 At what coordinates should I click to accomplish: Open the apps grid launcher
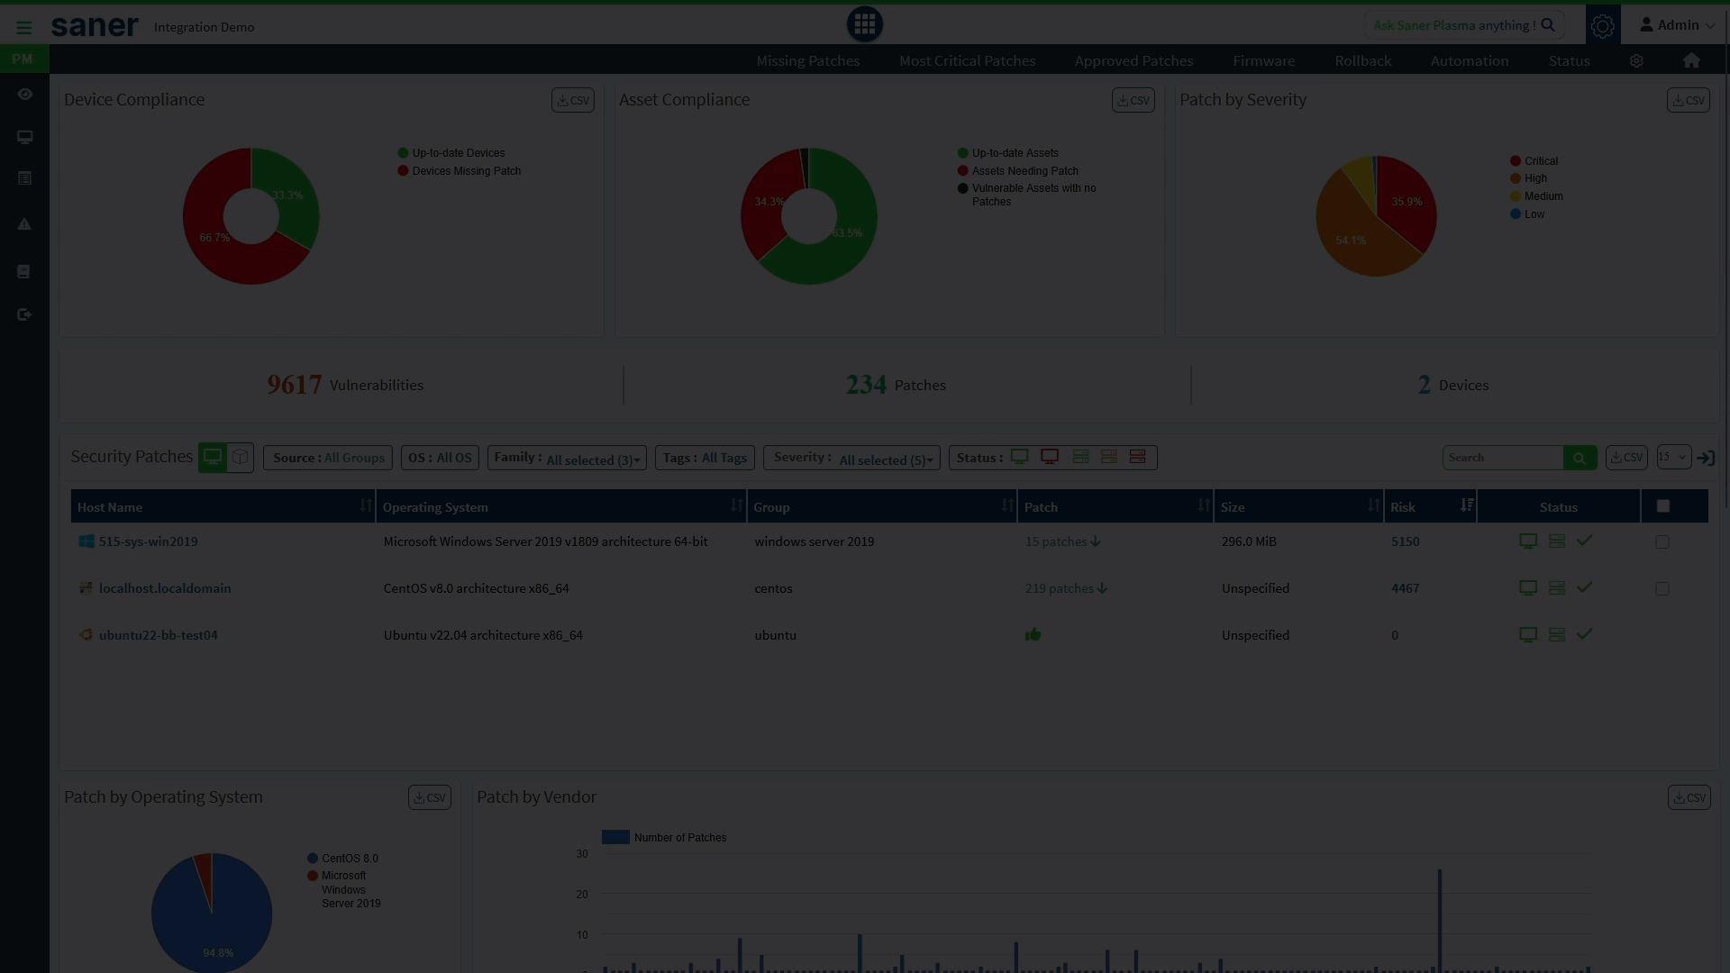864,24
